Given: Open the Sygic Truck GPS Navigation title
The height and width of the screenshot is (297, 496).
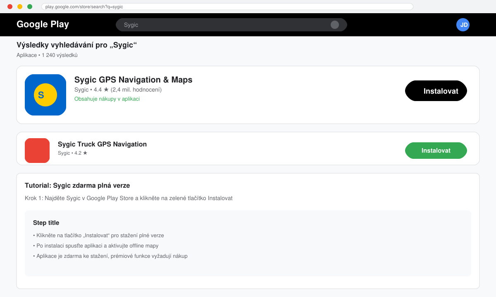Looking at the screenshot, I should pos(102,144).
